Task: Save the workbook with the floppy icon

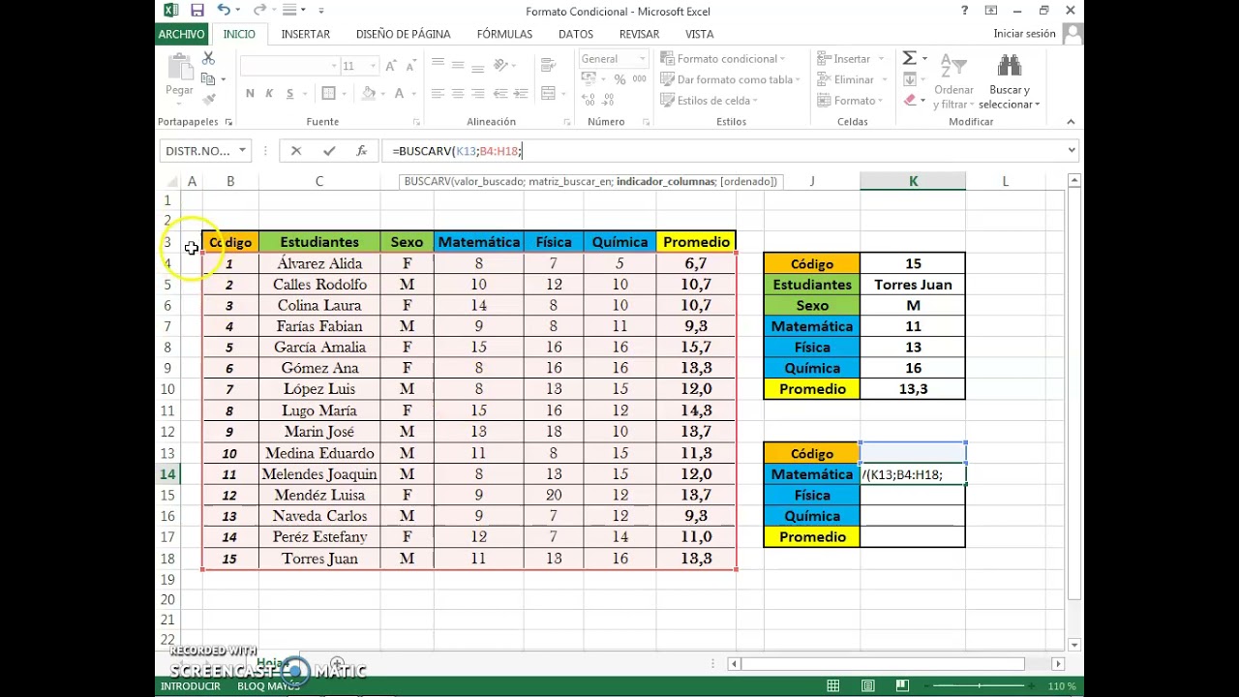Action: coord(197,11)
